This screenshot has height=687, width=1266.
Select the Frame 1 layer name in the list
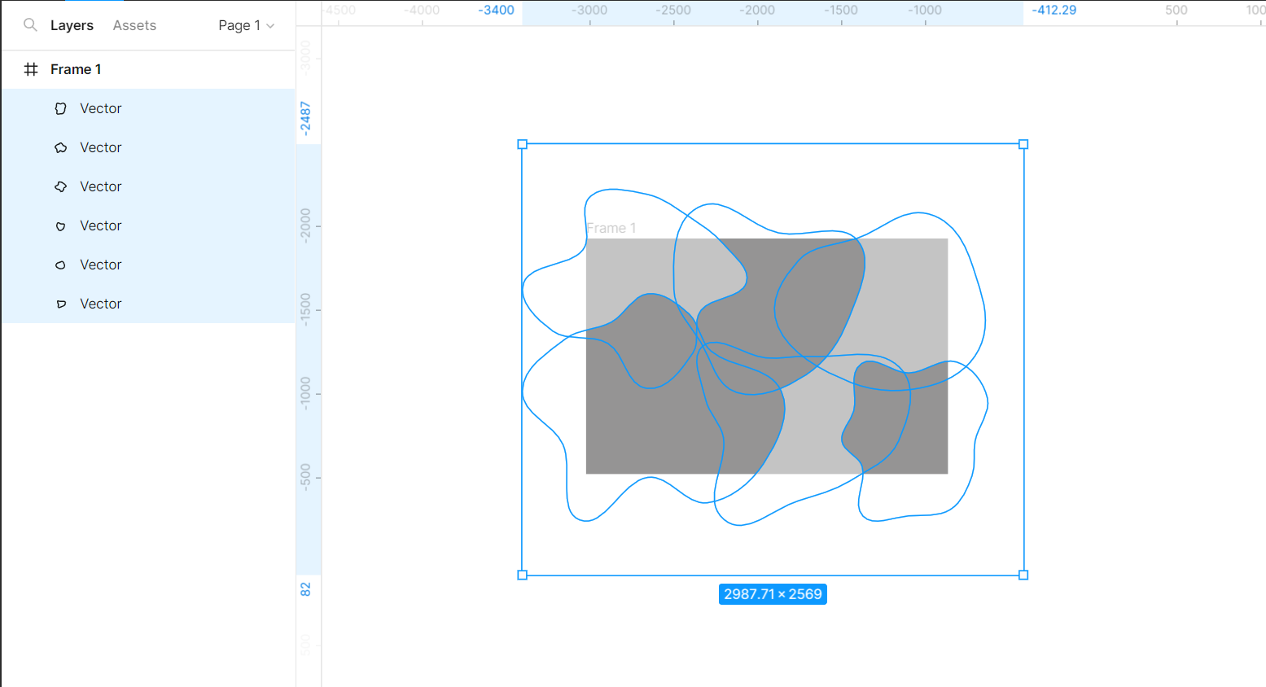[76, 69]
